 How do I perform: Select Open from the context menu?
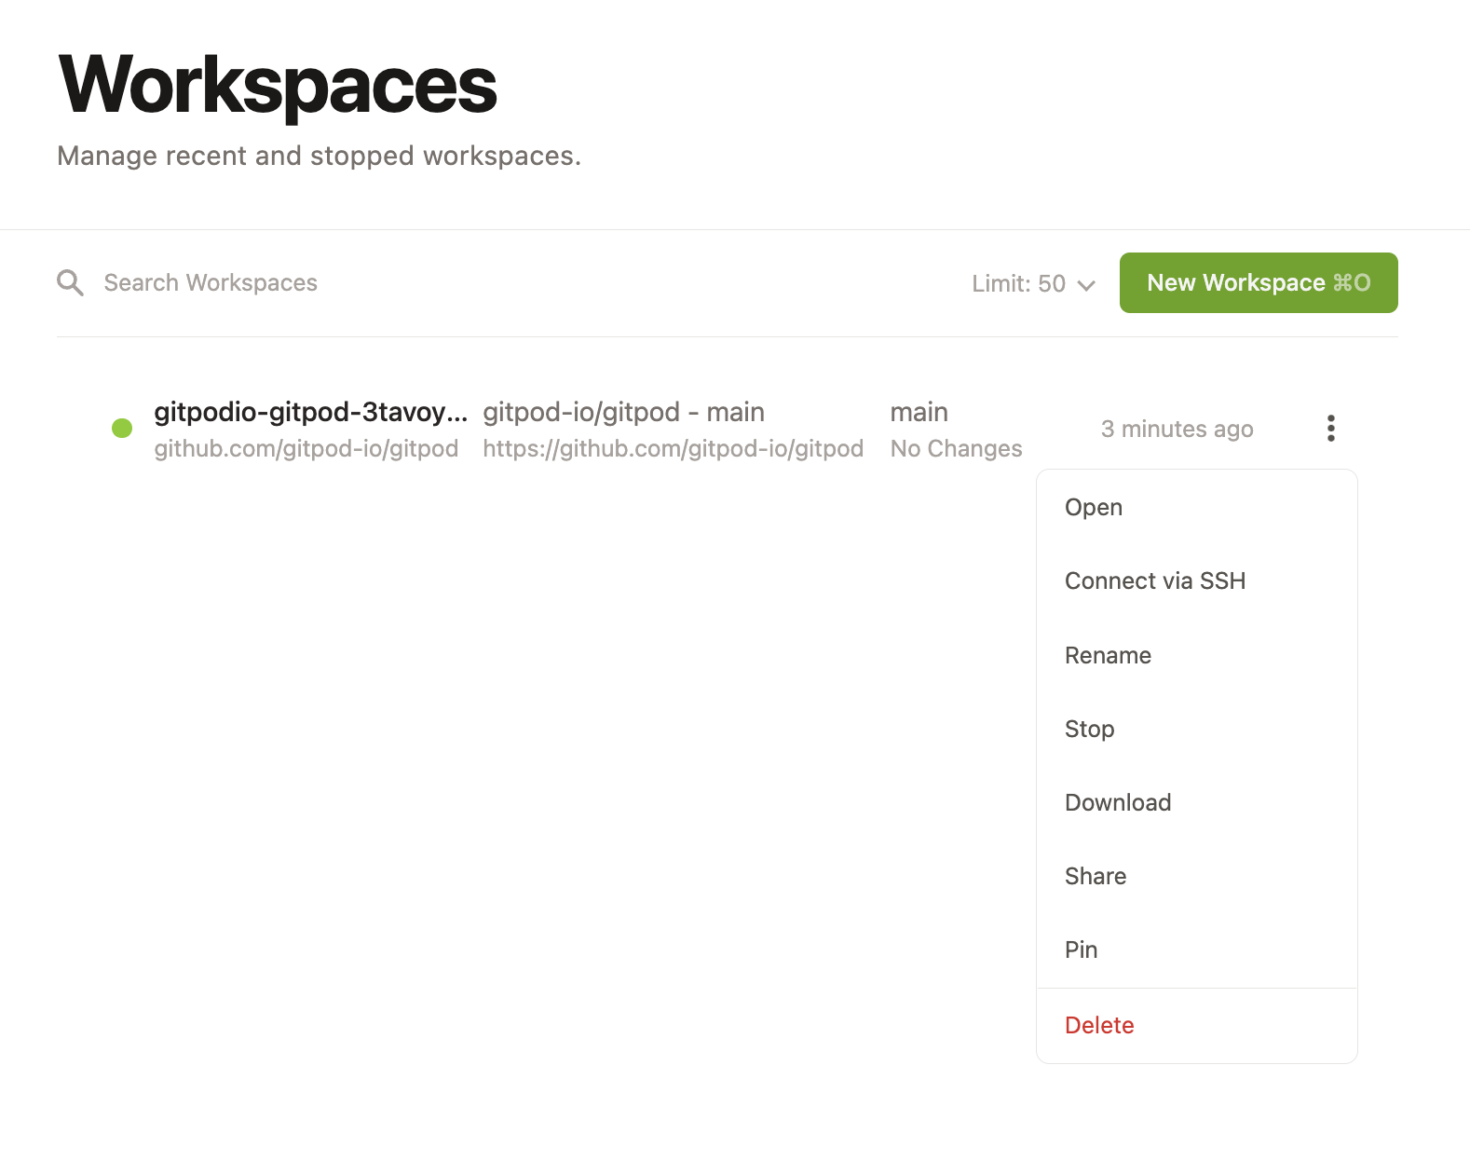[x=1197, y=507]
